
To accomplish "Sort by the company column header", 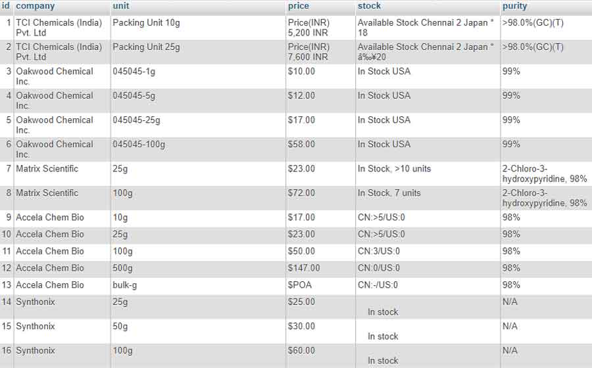I will (35, 6).
